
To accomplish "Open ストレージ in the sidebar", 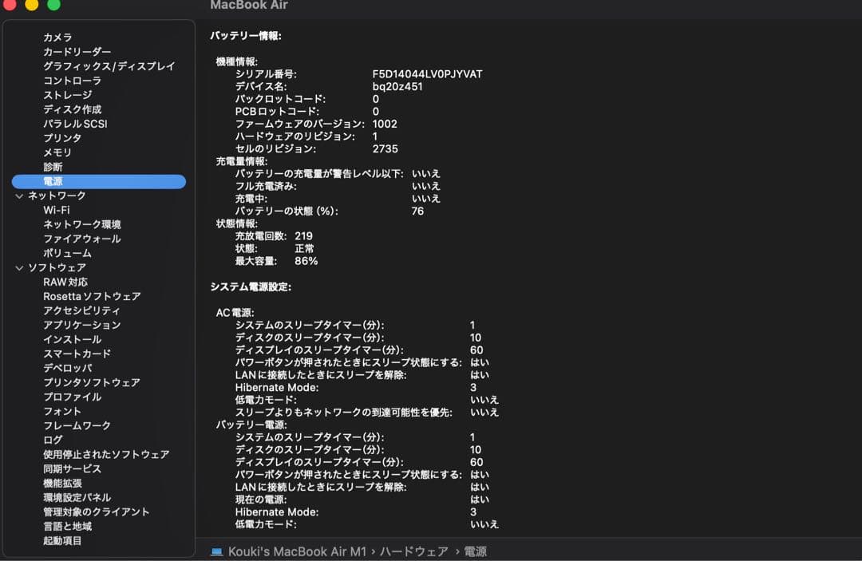I will [x=68, y=95].
